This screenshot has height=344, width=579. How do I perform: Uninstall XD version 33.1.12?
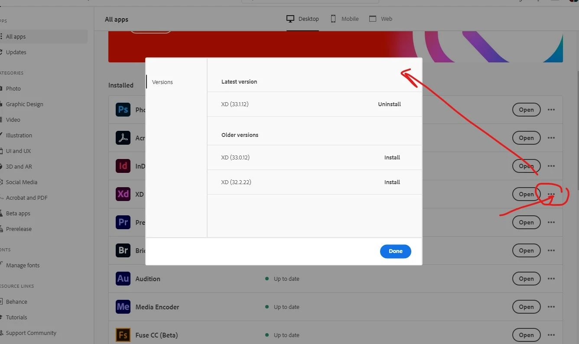pyautogui.click(x=389, y=104)
